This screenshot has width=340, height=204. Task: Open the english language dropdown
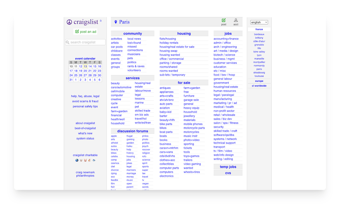(x=259, y=22)
